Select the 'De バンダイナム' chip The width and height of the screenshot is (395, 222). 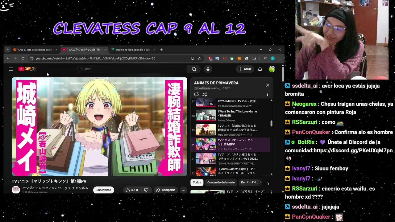pos(251,183)
